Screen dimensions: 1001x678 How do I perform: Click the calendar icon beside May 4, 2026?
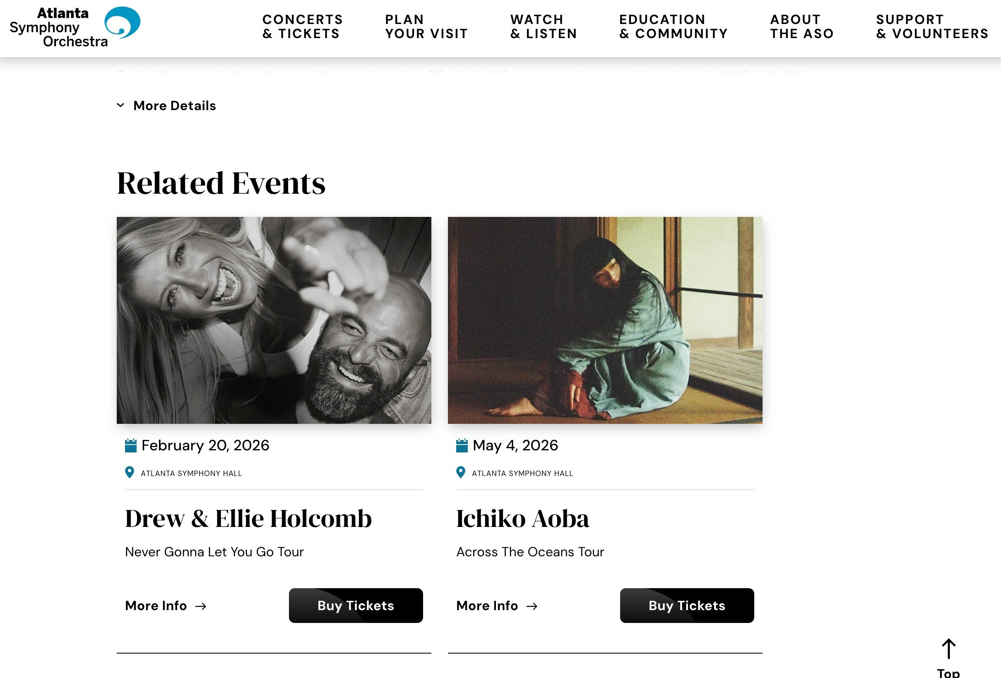point(462,445)
